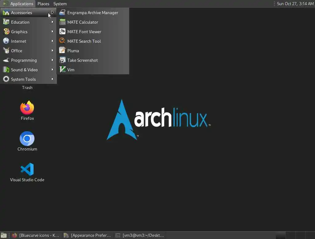Expand the Education submenu arrow
Screen dimensions: 315x239
coord(52,22)
